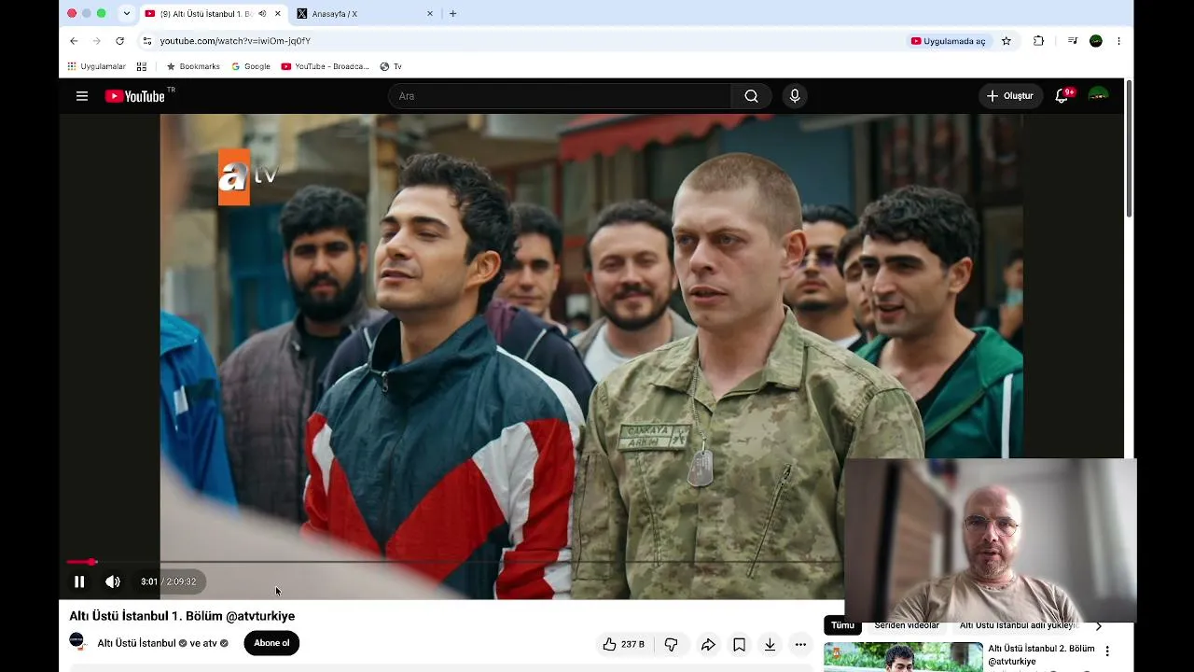Click the channel avatar beside Altı Üstü İstanbul

click(x=77, y=642)
